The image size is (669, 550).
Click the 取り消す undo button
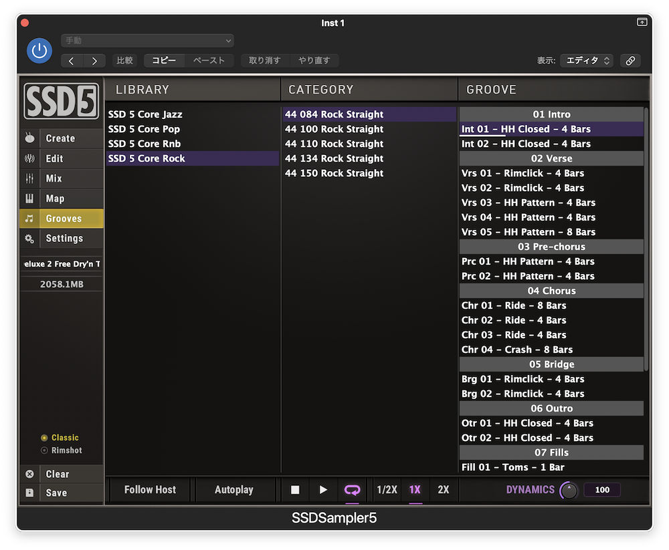pos(265,61)
